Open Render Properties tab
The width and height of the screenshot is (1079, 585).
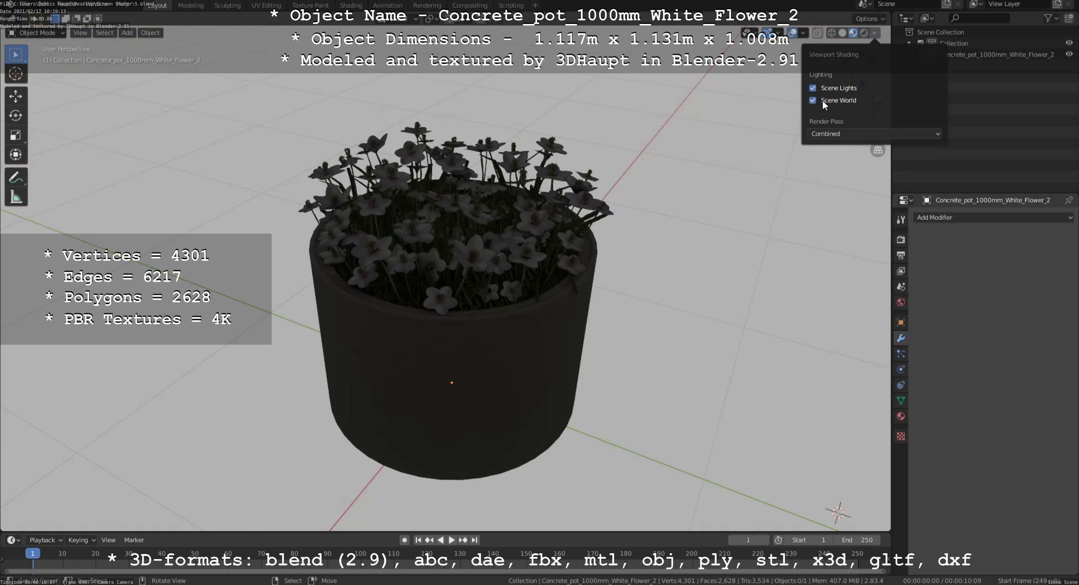[901, 240]
